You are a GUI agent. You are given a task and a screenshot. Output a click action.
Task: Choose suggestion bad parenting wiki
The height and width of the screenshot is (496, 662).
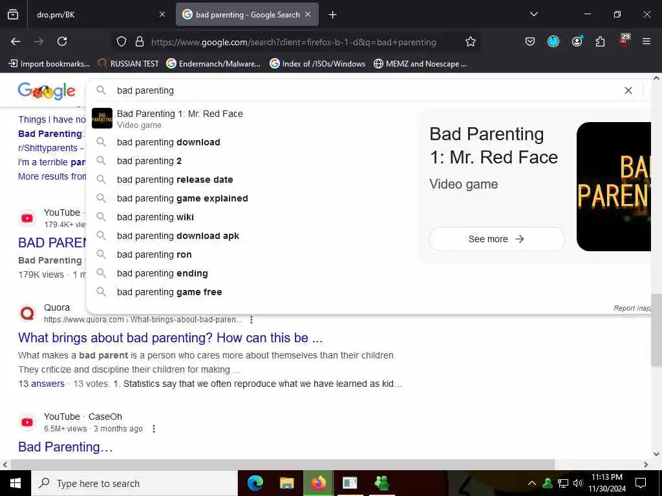[155, 217]
